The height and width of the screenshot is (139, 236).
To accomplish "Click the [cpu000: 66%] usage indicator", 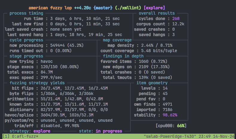I will (171, 126).
